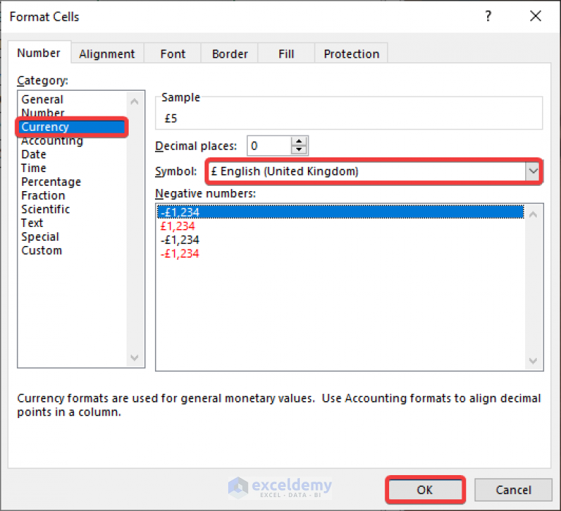Select the Date category
Image resolution: width=561 pixels, height=511 pixels.
[x=73, y=154]
